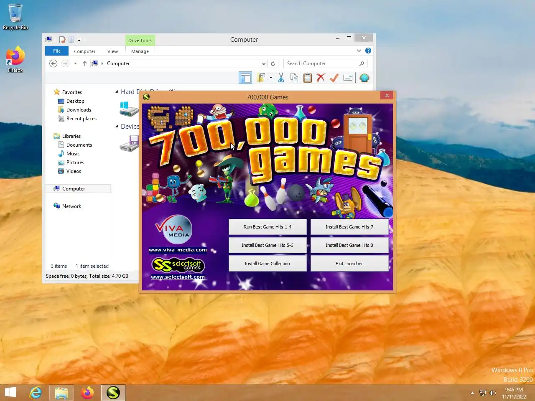Open the www.viva-media.com link
535x401 pixels.
(178, 250)
